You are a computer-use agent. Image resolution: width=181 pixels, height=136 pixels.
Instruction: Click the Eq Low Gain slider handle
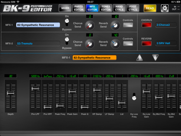[147, 91]
